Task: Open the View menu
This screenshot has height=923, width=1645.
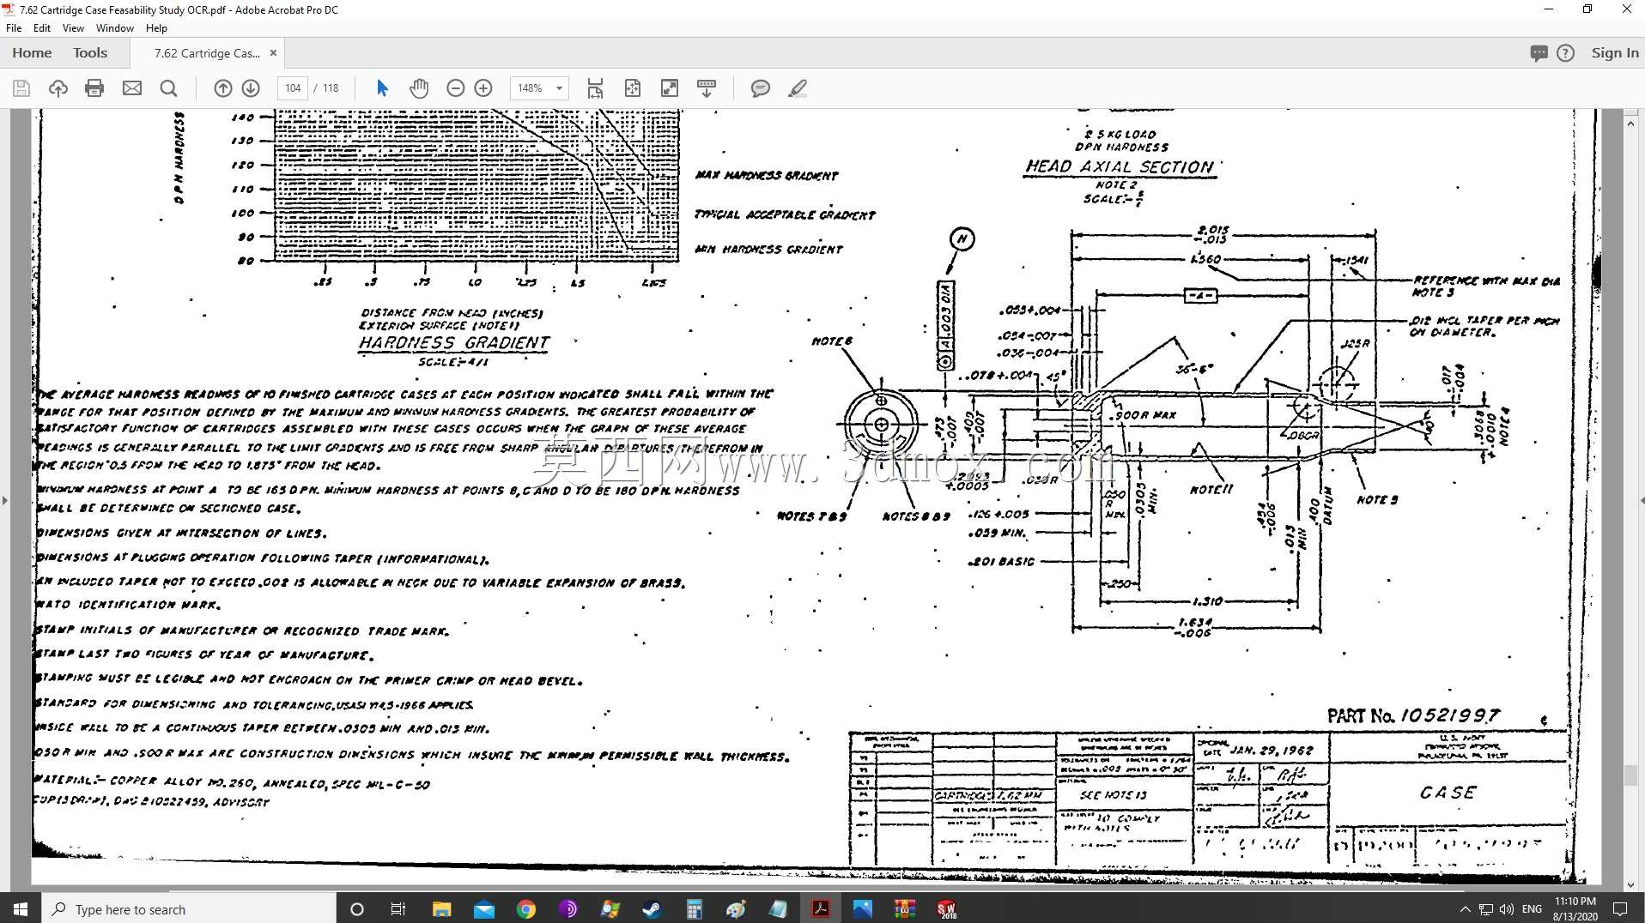Action: 73,28
